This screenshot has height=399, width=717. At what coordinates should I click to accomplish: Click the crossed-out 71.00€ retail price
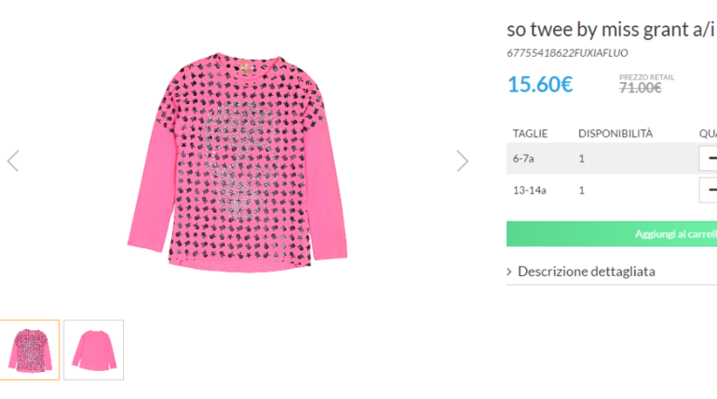(x=641, y=88)
